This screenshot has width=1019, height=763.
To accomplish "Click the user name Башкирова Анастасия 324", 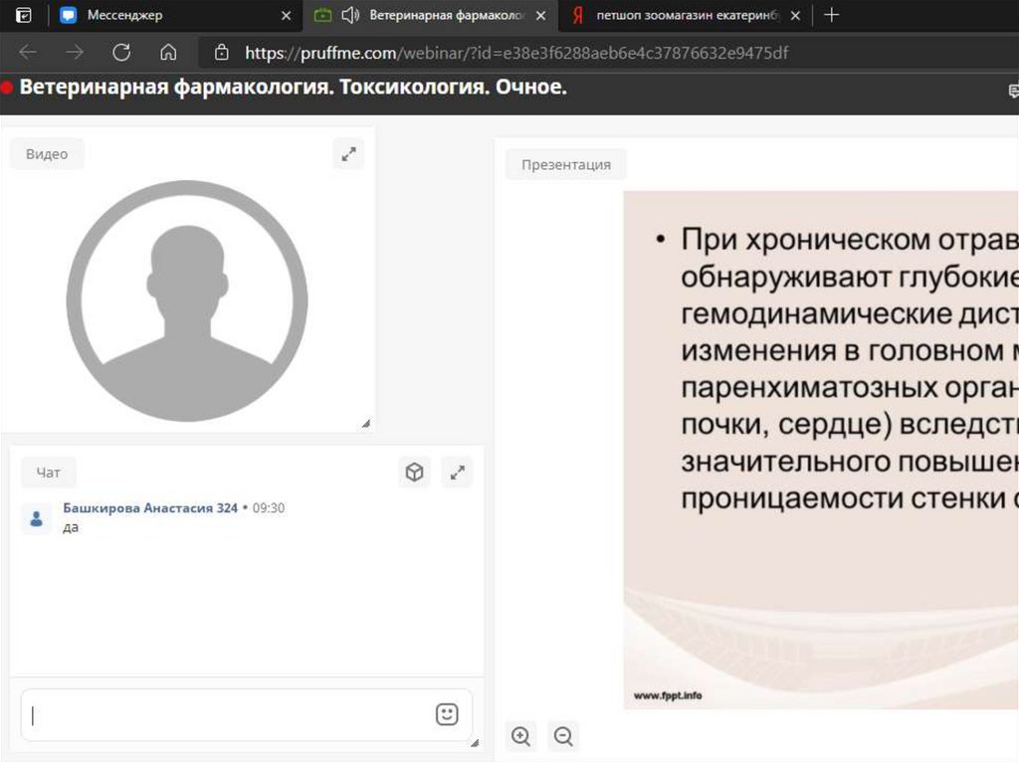I will (x=150, y=507).
